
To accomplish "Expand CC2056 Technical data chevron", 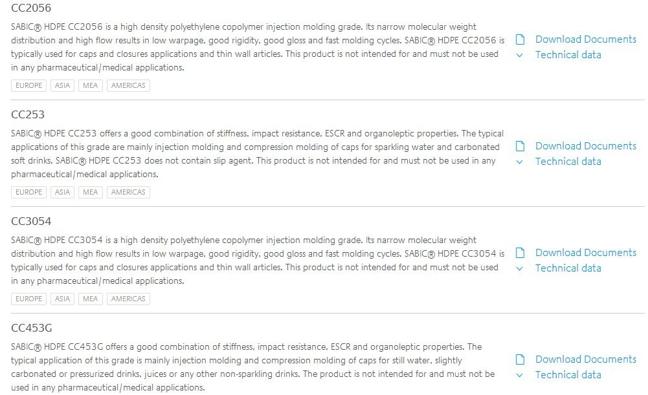I will click(519, 56).
